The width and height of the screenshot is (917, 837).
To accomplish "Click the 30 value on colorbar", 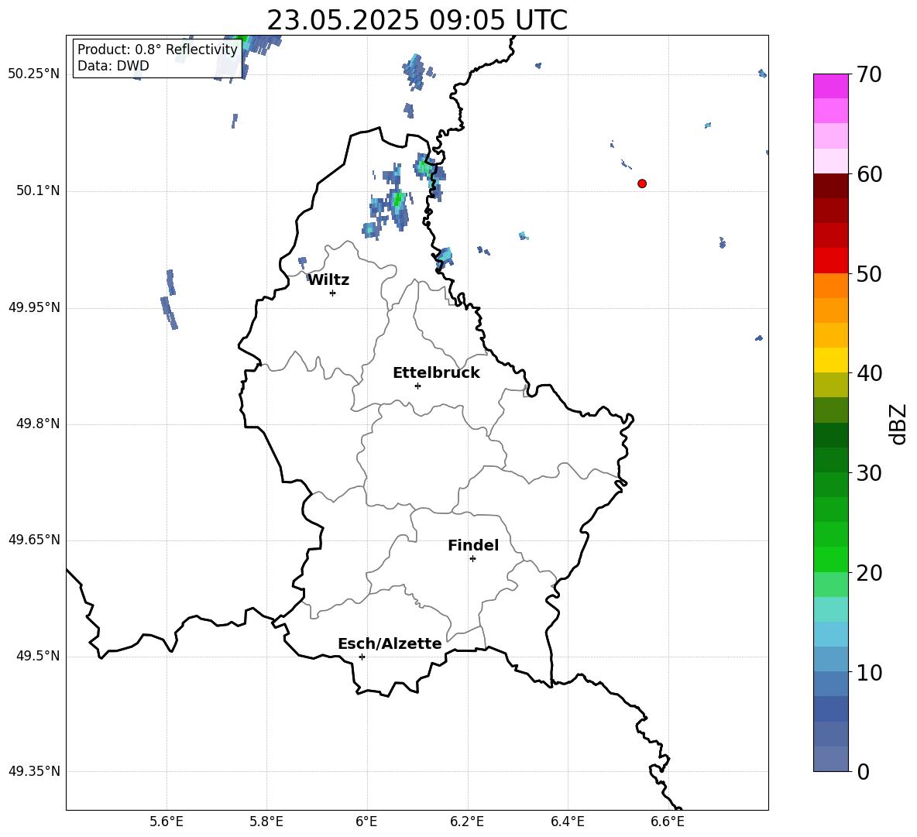I will [869, 473].
